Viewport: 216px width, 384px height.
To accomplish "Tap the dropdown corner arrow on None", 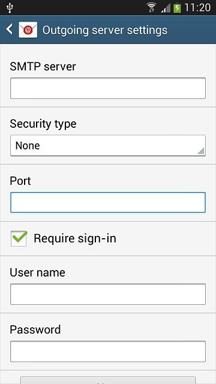I will click(200, 151).
